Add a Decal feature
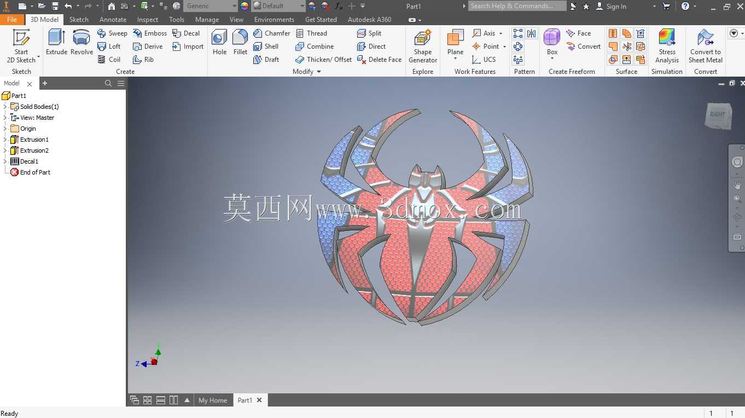Viewport: 745px width, 418px height. click(x=186, y=33)
